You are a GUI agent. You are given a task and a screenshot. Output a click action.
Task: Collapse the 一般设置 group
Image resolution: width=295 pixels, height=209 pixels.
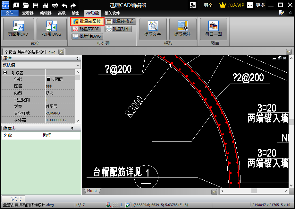tap(5, 72)
